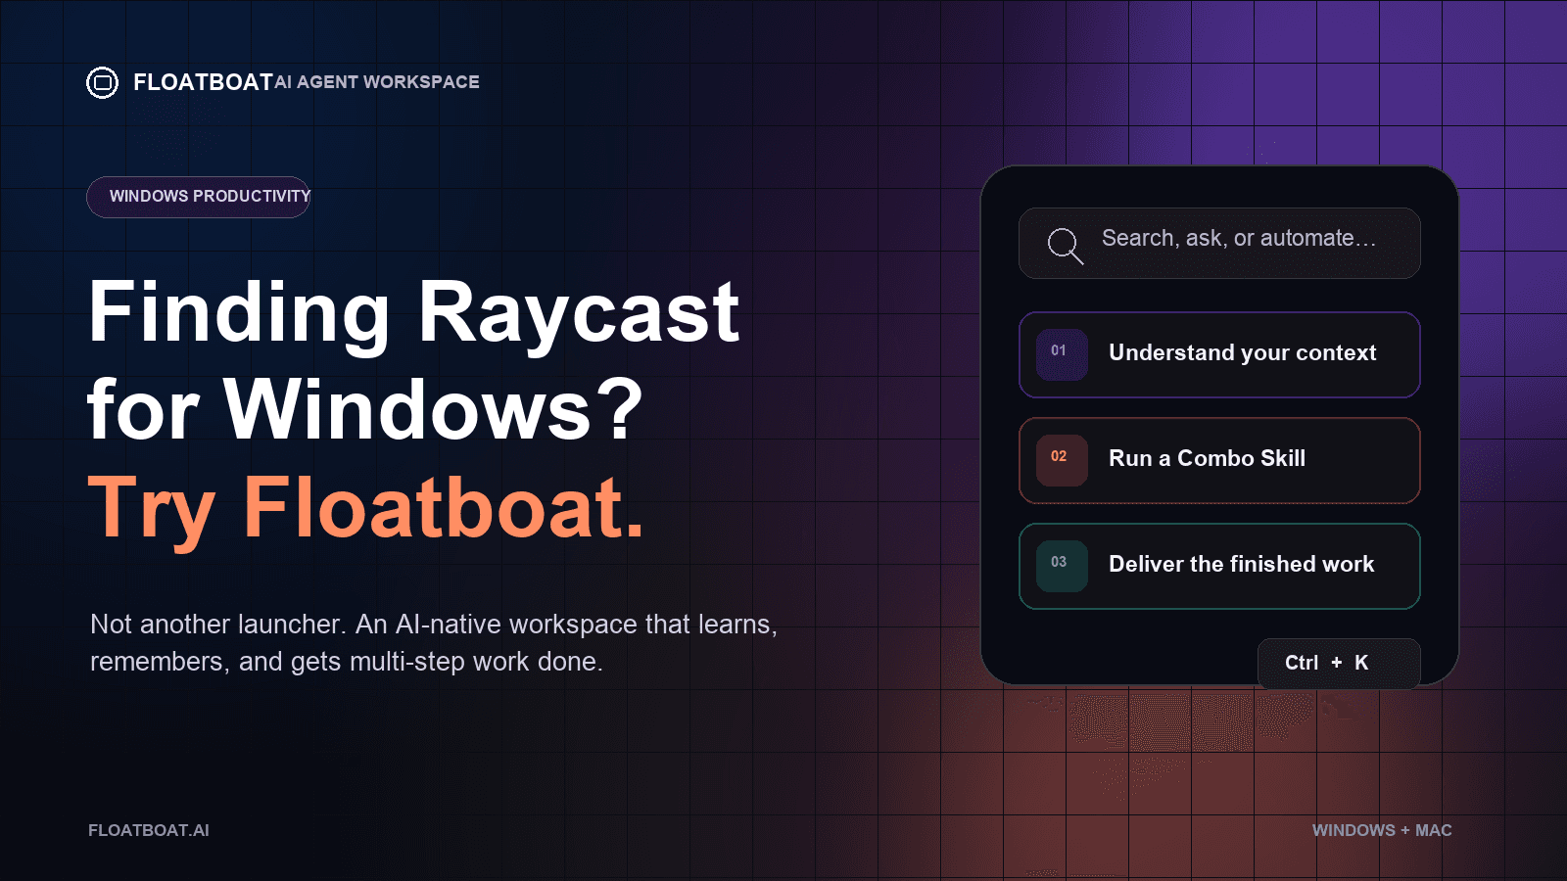Viewport: 1567px width, 881px height.
Task: Click the orange Try Floatboat. headline
Action: [366, 507]
